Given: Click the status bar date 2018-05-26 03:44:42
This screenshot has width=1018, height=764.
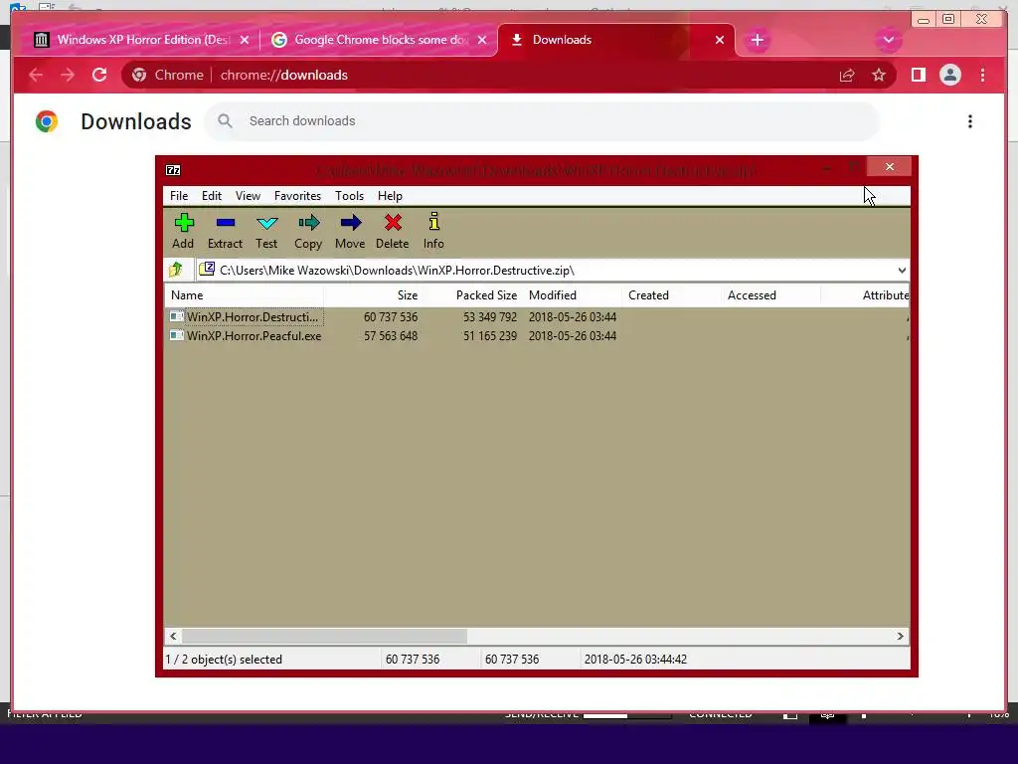Looking at the screenshot, I should click(x=635, y=660).
